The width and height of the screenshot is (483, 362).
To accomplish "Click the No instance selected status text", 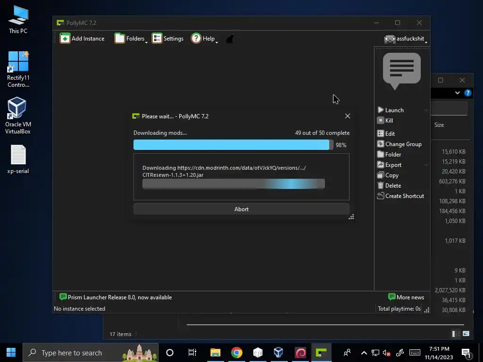I will [79, 309].
